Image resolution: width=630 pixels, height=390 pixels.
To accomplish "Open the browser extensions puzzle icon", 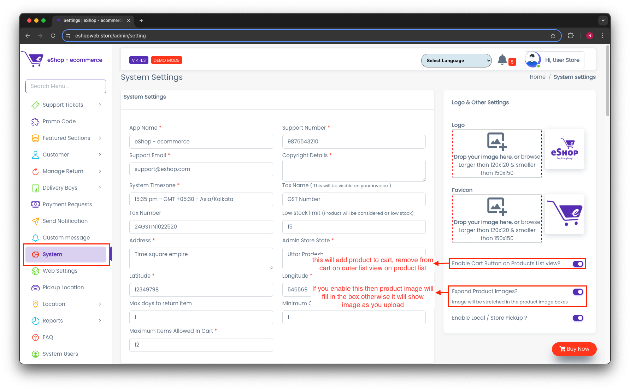I will (x=571, y=36).
